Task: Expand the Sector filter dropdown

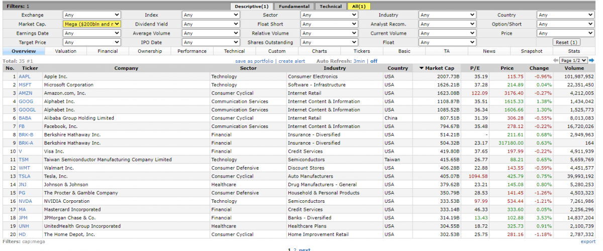Action: click(329, 15)
